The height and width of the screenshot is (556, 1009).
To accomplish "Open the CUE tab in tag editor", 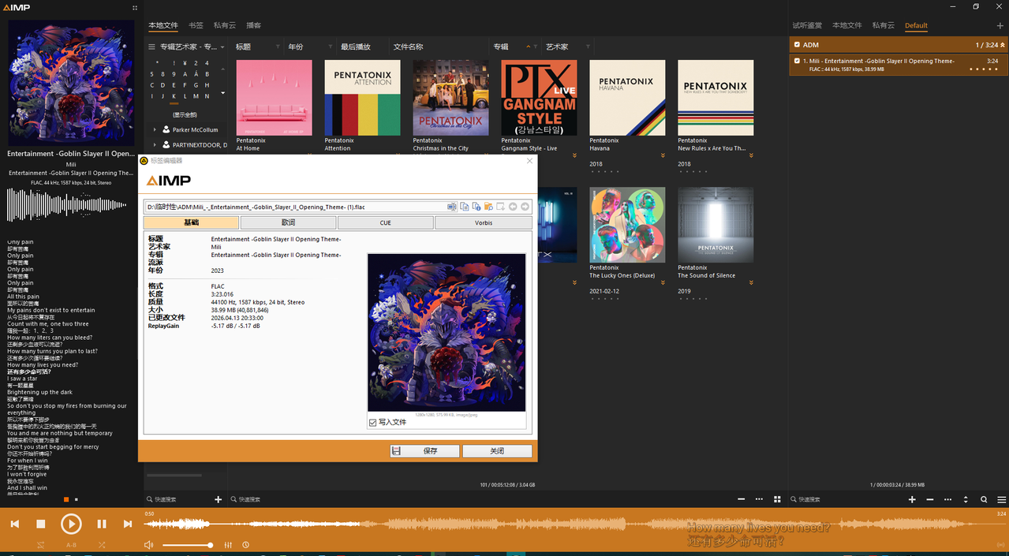I will pyautogui.click(x=385, y=222).
